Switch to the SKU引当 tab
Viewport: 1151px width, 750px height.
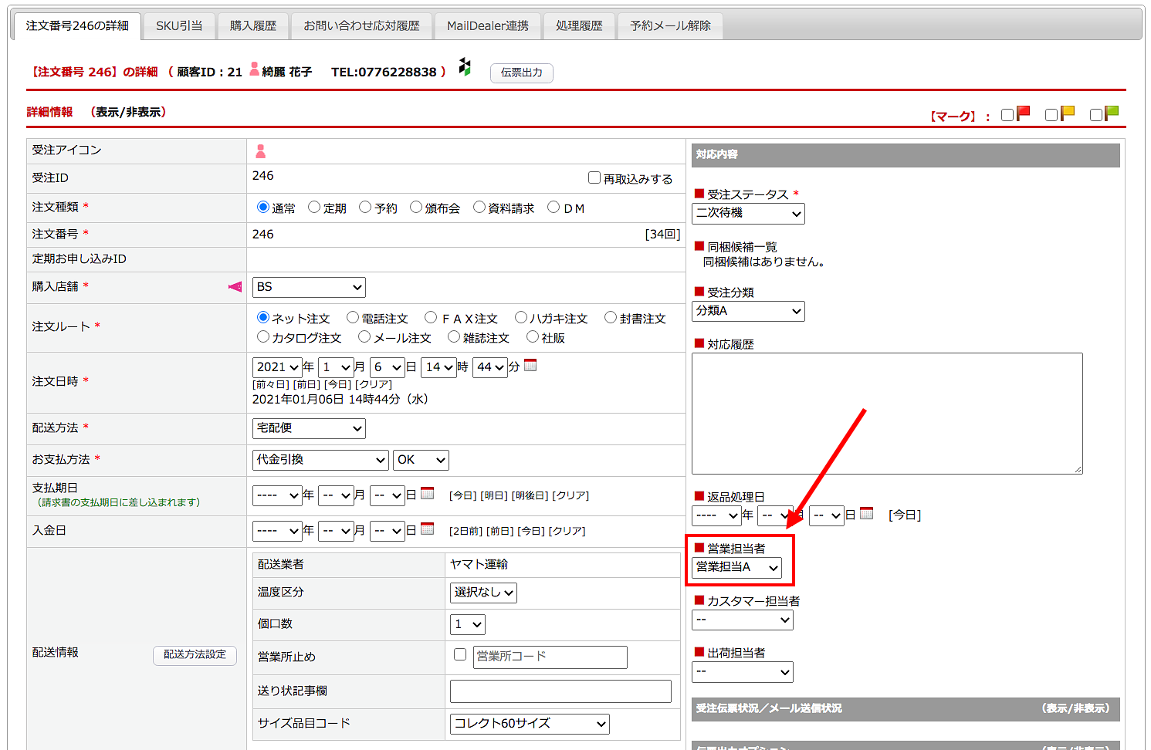click(x=179, y=26)
